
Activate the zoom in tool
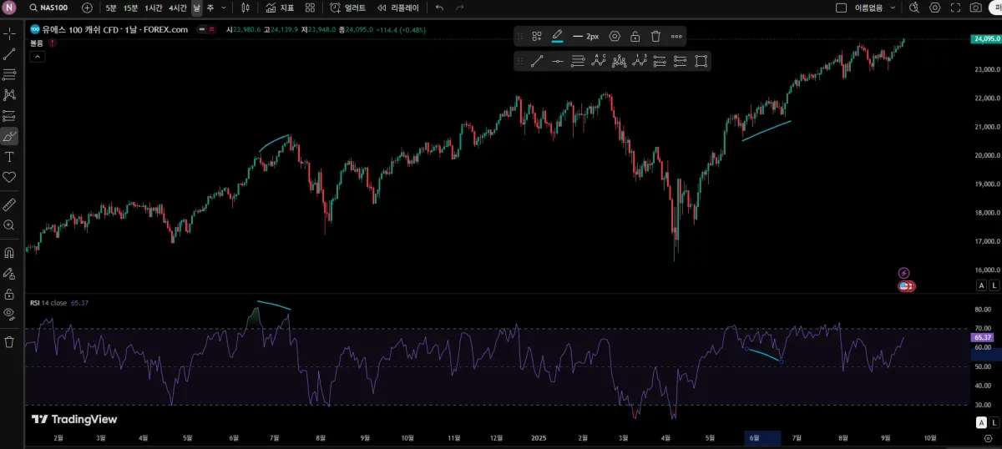point(9,225)
